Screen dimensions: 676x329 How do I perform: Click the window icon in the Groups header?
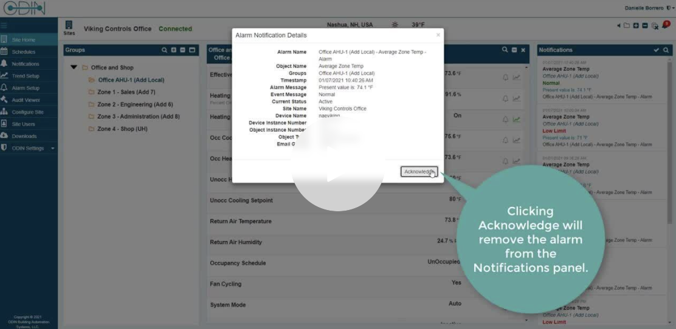(x=192, y=50)
